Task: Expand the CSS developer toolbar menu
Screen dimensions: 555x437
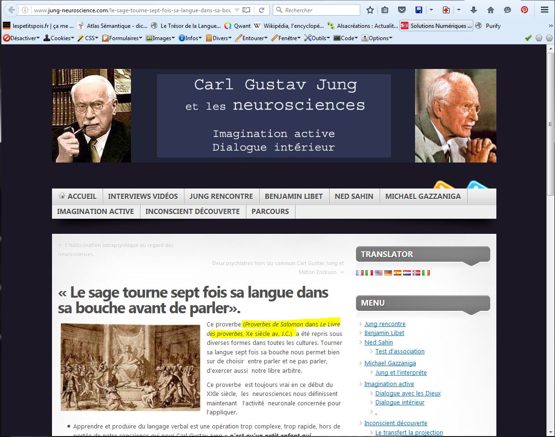Action: (88, 38)
